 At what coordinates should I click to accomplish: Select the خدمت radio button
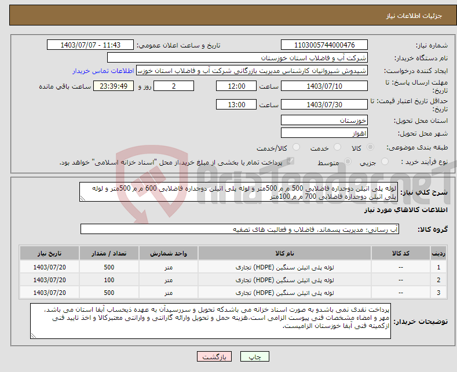pos(337,147)
